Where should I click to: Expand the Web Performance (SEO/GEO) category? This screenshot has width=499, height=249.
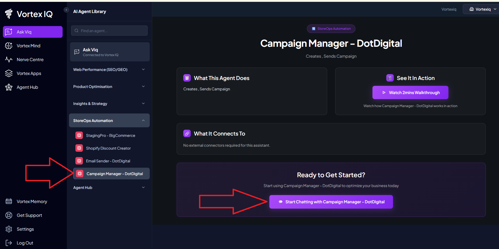coord(143,69)
